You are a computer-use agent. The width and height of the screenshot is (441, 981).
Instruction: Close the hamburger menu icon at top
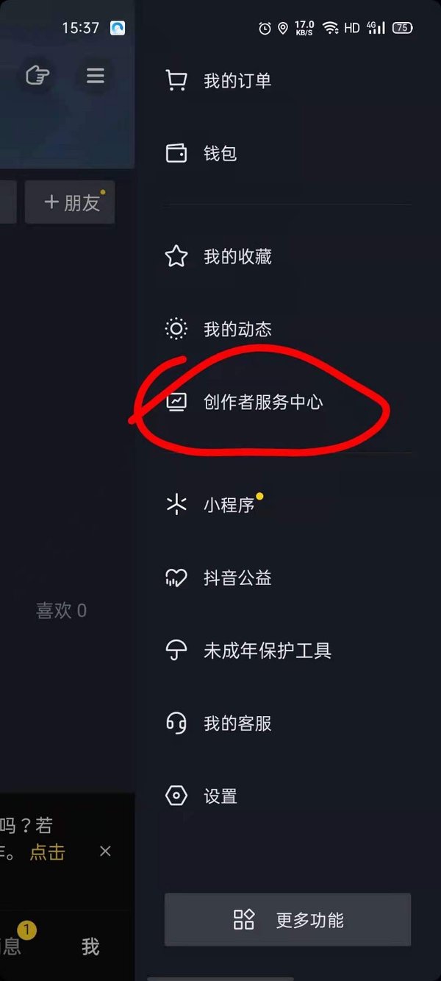coord(96,76)
